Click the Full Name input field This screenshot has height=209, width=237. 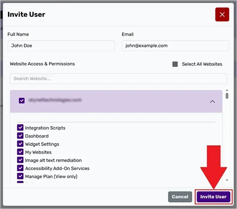pyautogui.click(x=61, y=46)
